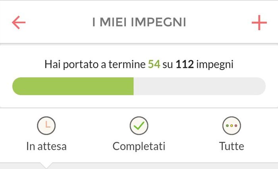Click the grey unfilled part of progress bar
Image resolution: width=278 pixels, height=169 pixels.
point(199,86)
